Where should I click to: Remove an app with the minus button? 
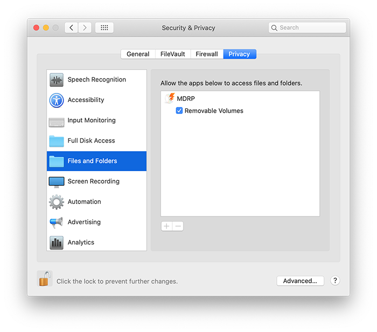178,226
